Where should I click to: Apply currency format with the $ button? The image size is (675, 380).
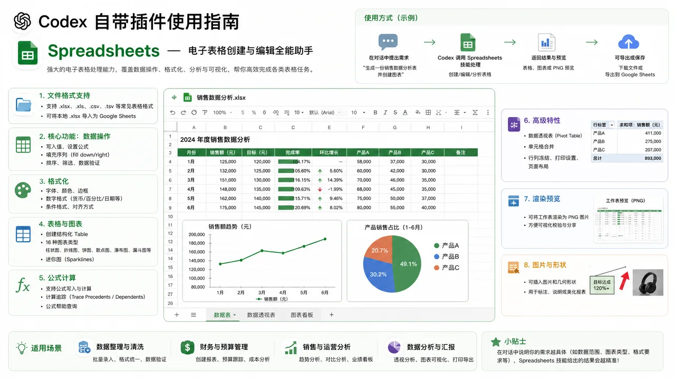click(x=243, y=112)
